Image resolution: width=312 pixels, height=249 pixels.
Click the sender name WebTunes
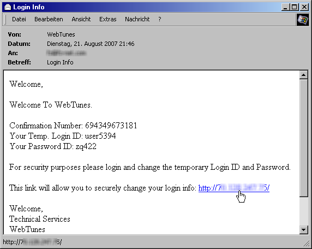tap(61, 34)
